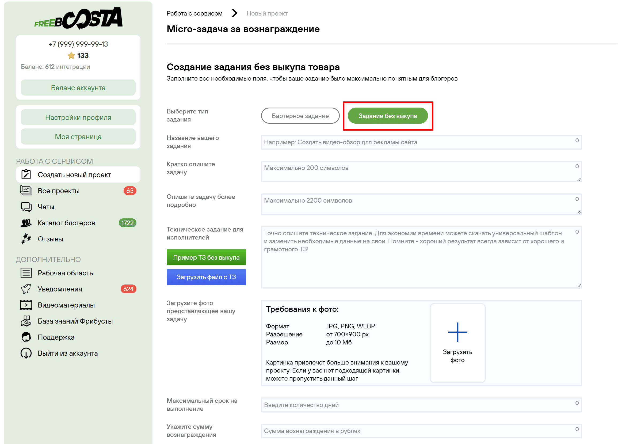Click the Создание задания без выкупа товара heading
Screen dimensions: 618x444
(x=253, y=67)
